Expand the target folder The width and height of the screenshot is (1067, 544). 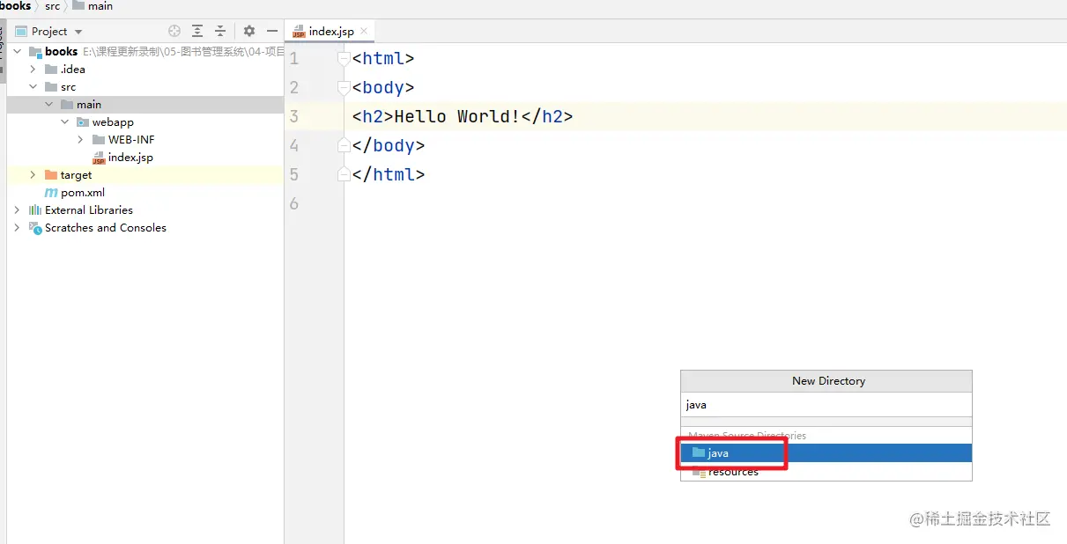tap(33, 174)
